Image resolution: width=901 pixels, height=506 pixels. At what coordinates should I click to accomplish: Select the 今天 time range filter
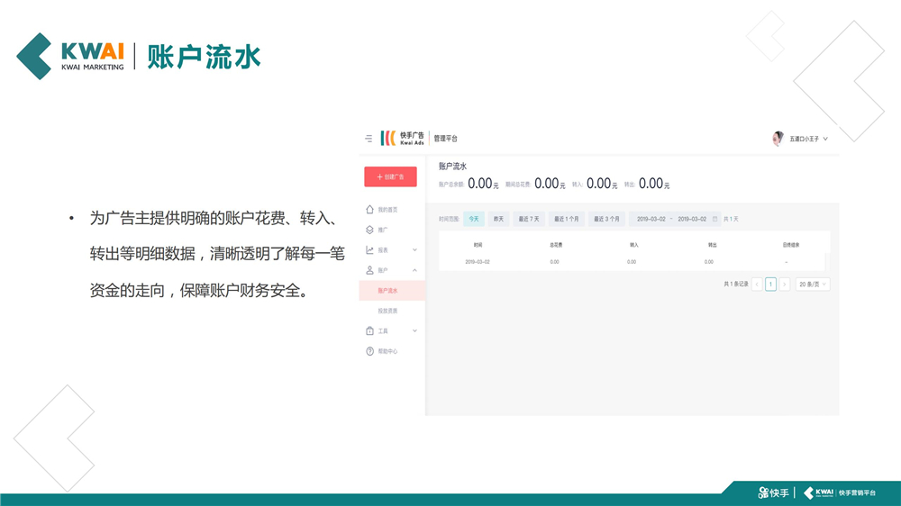[x=474, y=219]
